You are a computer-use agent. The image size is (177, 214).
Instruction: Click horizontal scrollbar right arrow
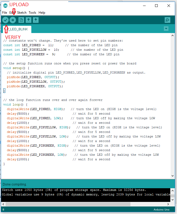coord(168,204)
